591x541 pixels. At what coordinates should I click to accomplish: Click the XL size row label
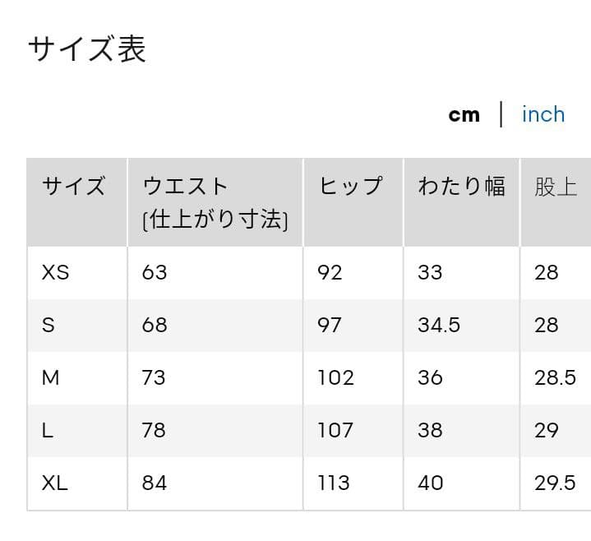54,483
